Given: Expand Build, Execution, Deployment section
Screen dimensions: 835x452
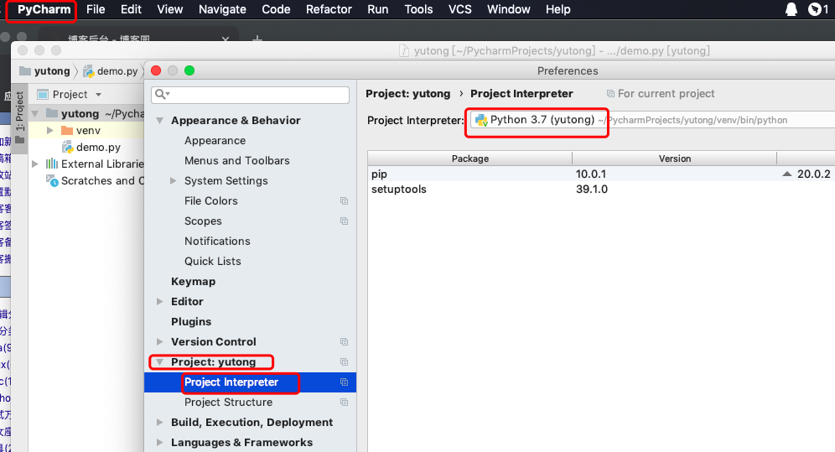Looking at the screenshot, I should 160,422.
